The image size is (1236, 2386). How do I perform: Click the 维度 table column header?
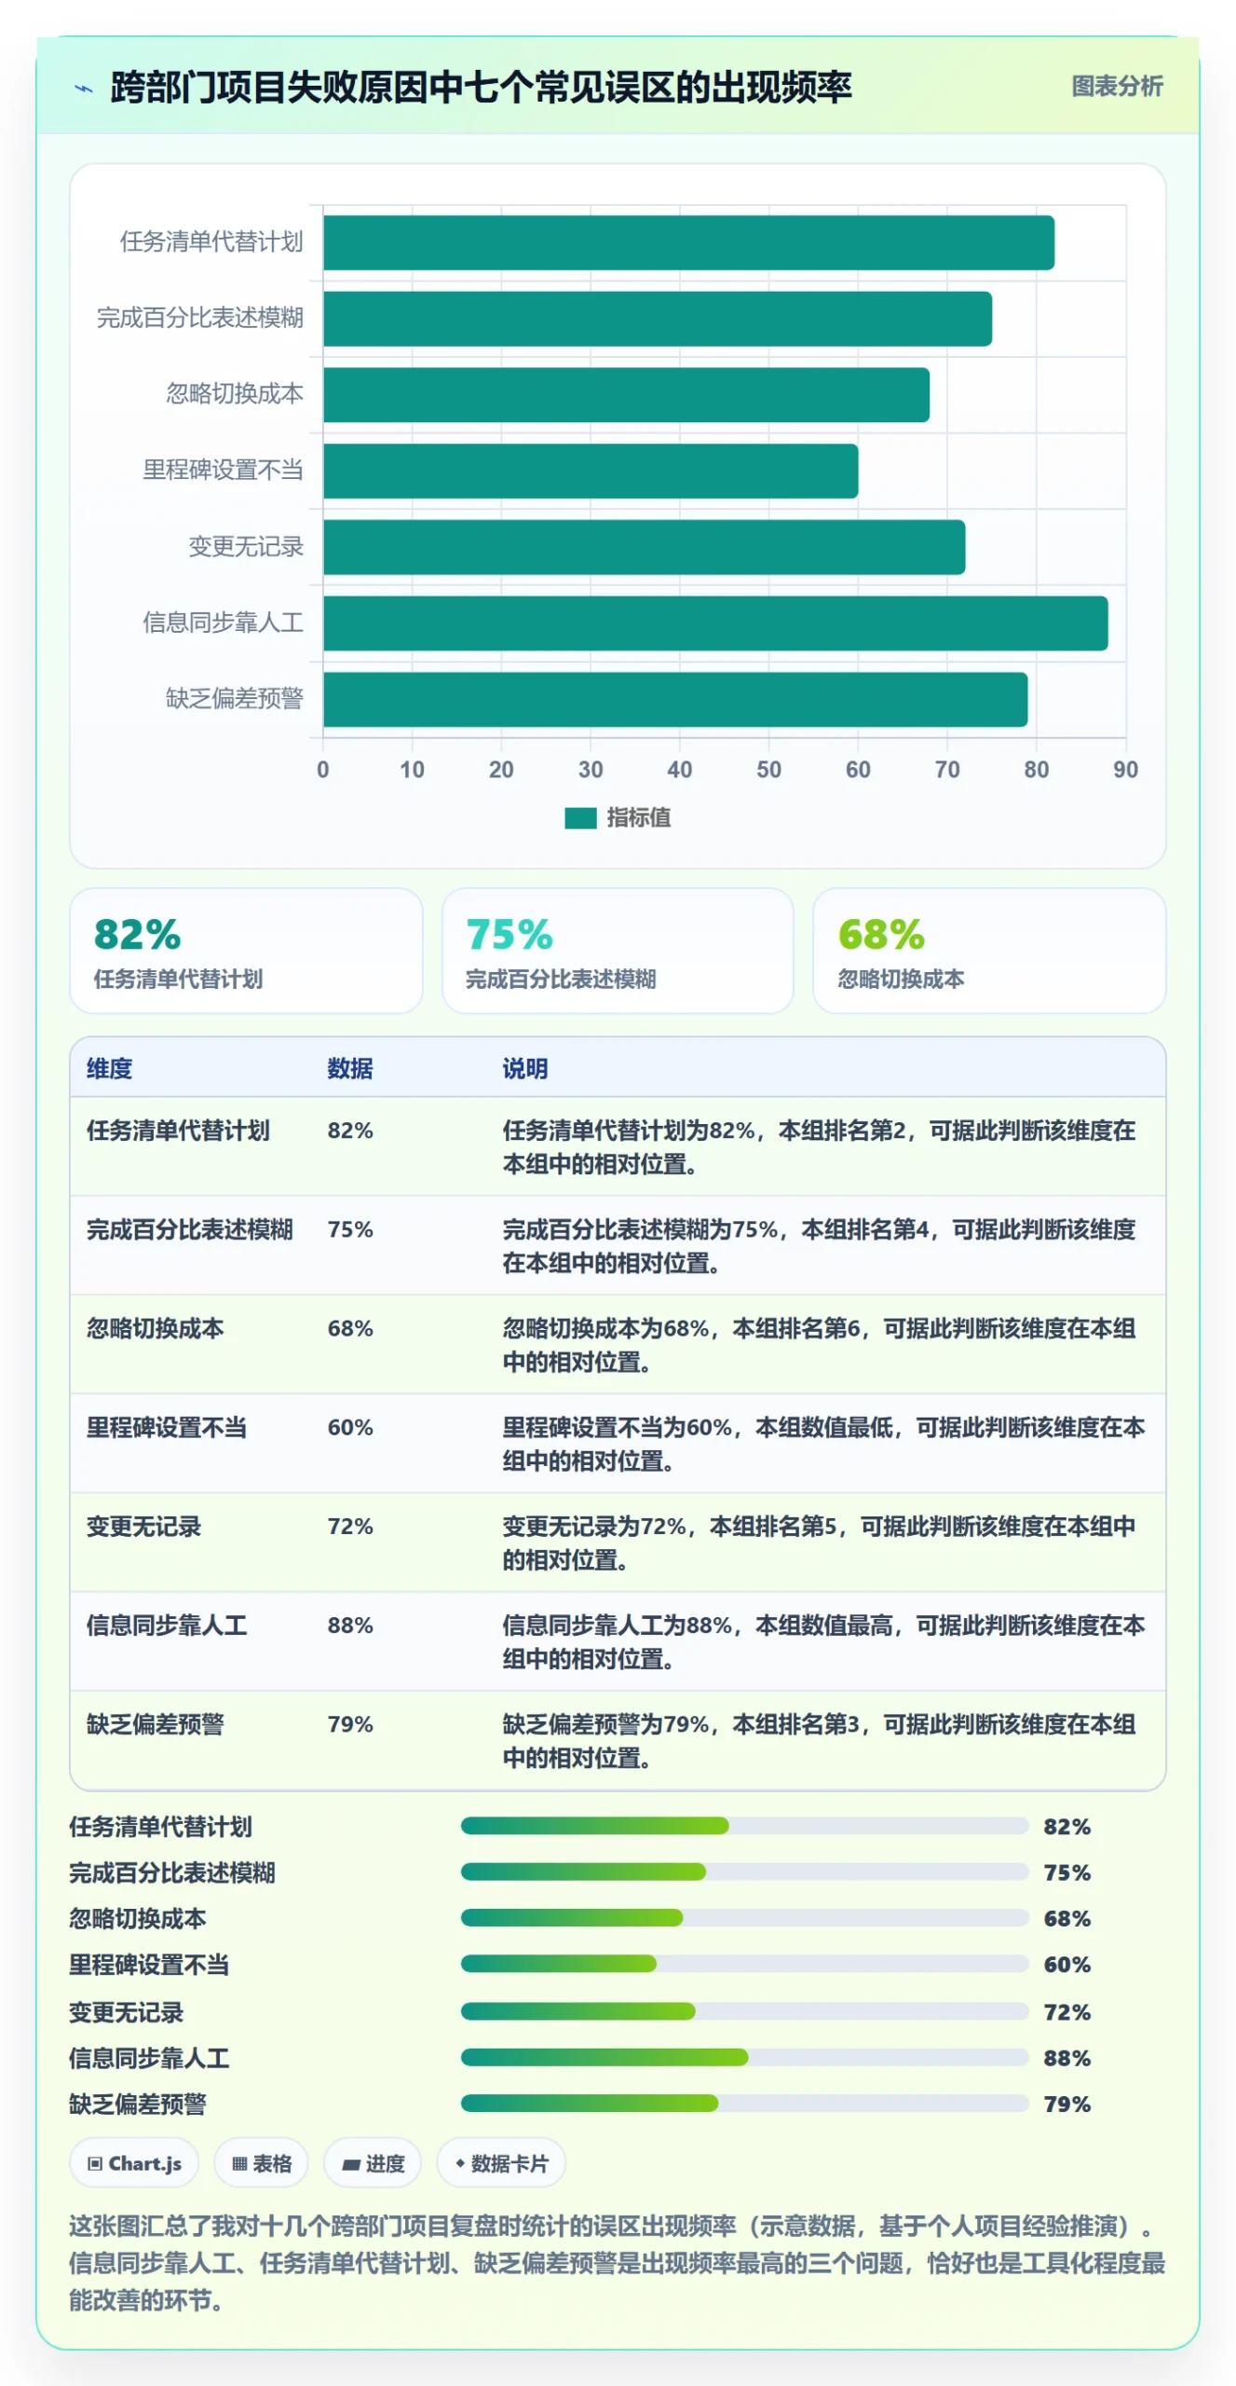[x=109, y=1068]
